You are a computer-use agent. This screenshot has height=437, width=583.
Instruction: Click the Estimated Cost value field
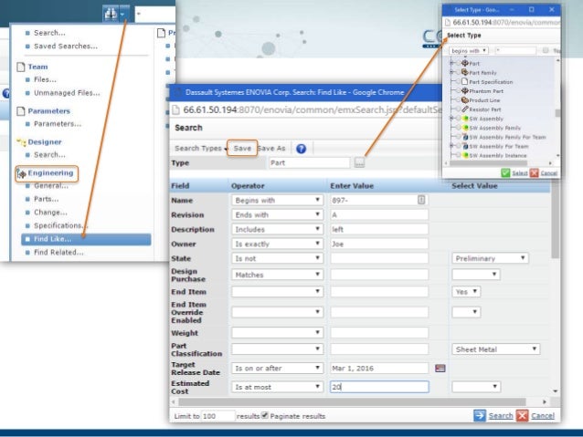tap(379, 387)
